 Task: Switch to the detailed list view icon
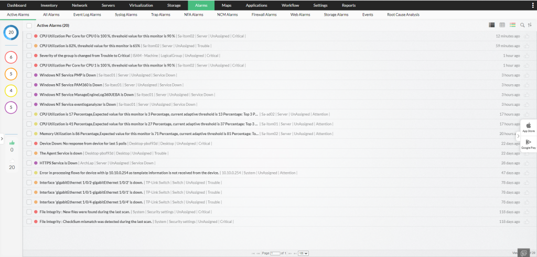coord(492,25)
